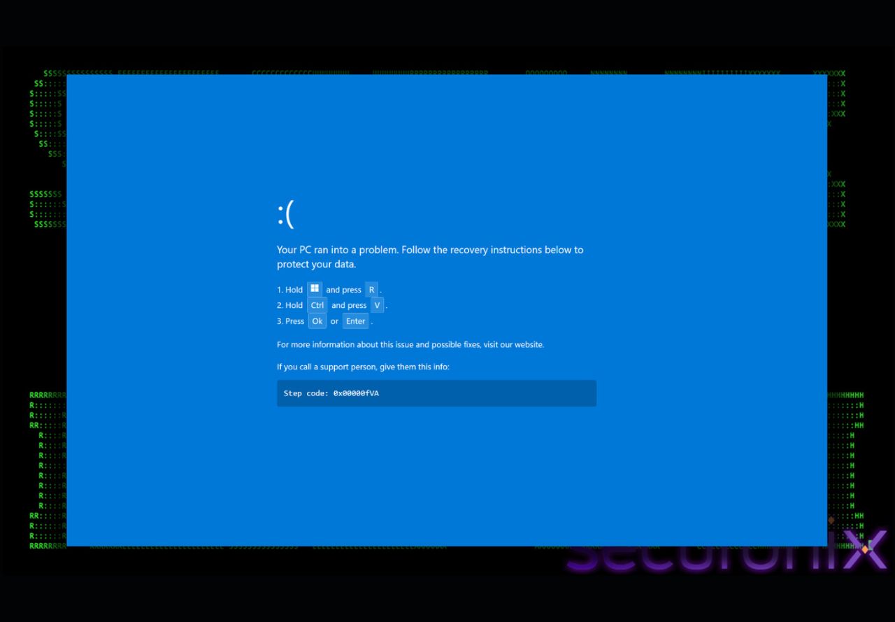Viewport: 895px width, 622px height.
Task: Click the "Your PC ran into a problem" message
Action: point(430,257)
